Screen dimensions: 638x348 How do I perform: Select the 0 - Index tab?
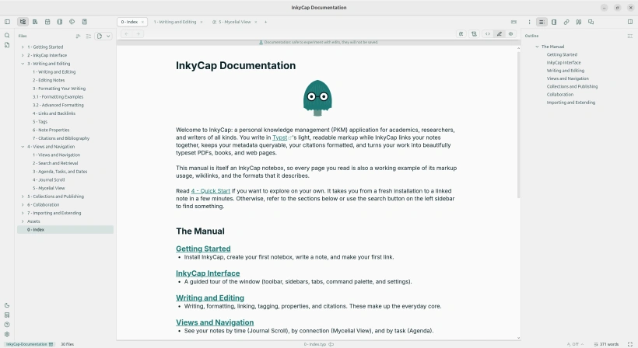pyautogui.click(x=129, y=22)
